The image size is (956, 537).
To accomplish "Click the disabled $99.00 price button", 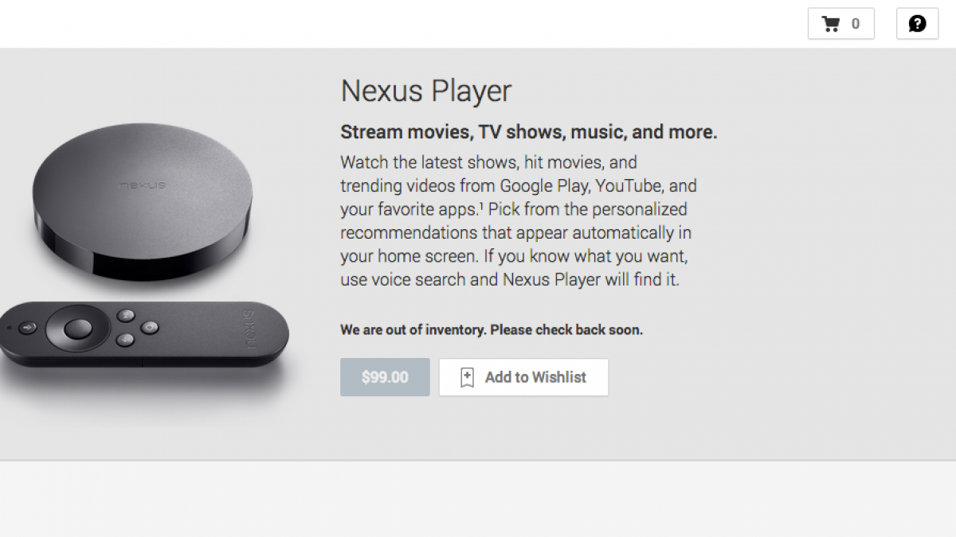I will click(x=385, y=377).
